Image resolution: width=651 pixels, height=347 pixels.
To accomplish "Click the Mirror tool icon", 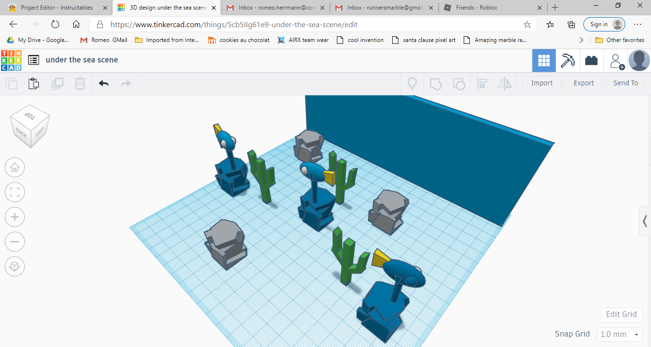I will [x=504, y=83].
